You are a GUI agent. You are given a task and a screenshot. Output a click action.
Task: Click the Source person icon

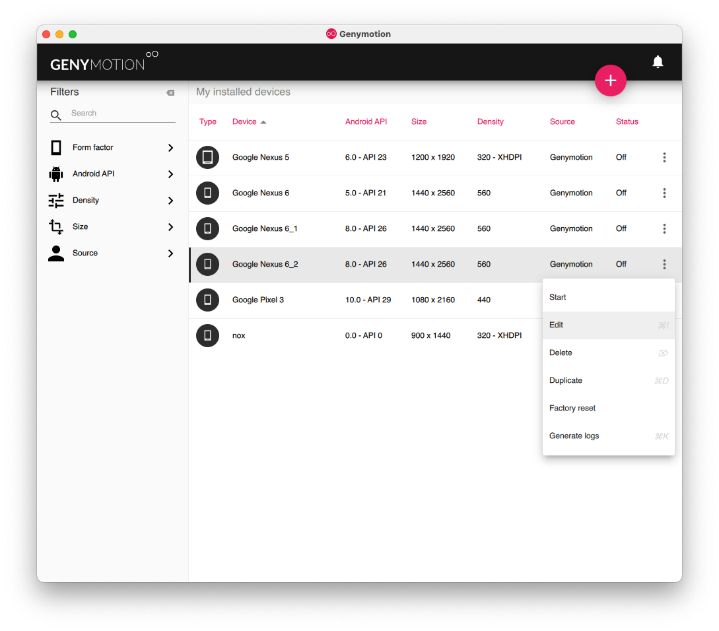[56, 253]
